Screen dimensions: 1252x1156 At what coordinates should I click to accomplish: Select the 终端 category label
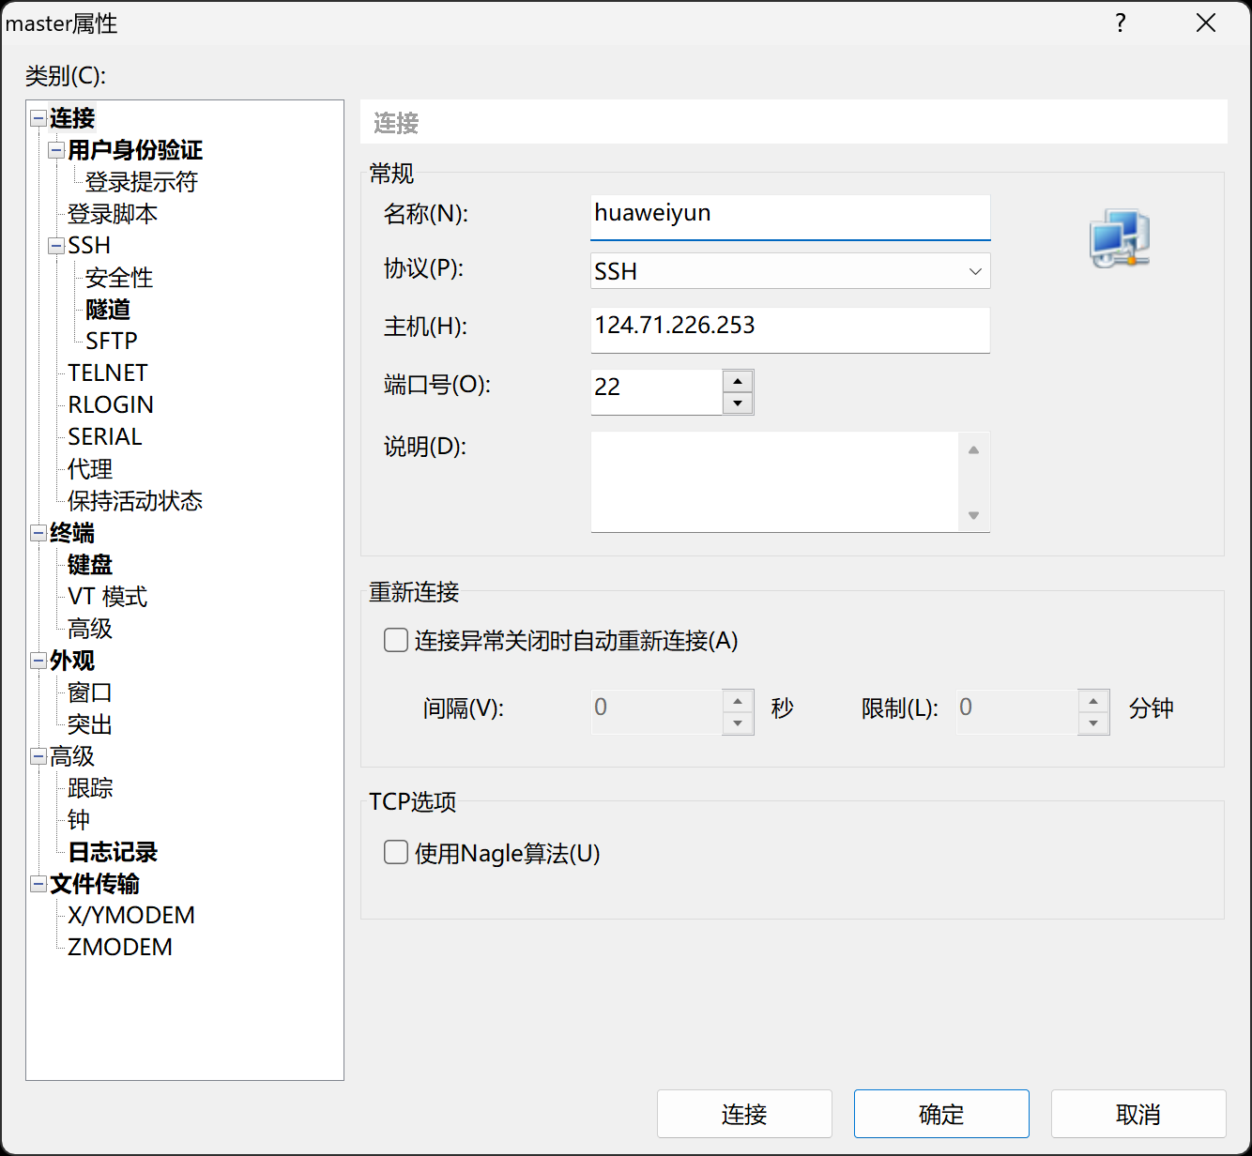point(72,533)
